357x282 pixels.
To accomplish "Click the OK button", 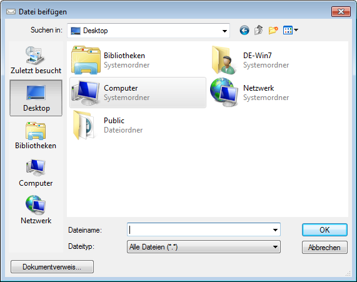I will click(324, 230).
